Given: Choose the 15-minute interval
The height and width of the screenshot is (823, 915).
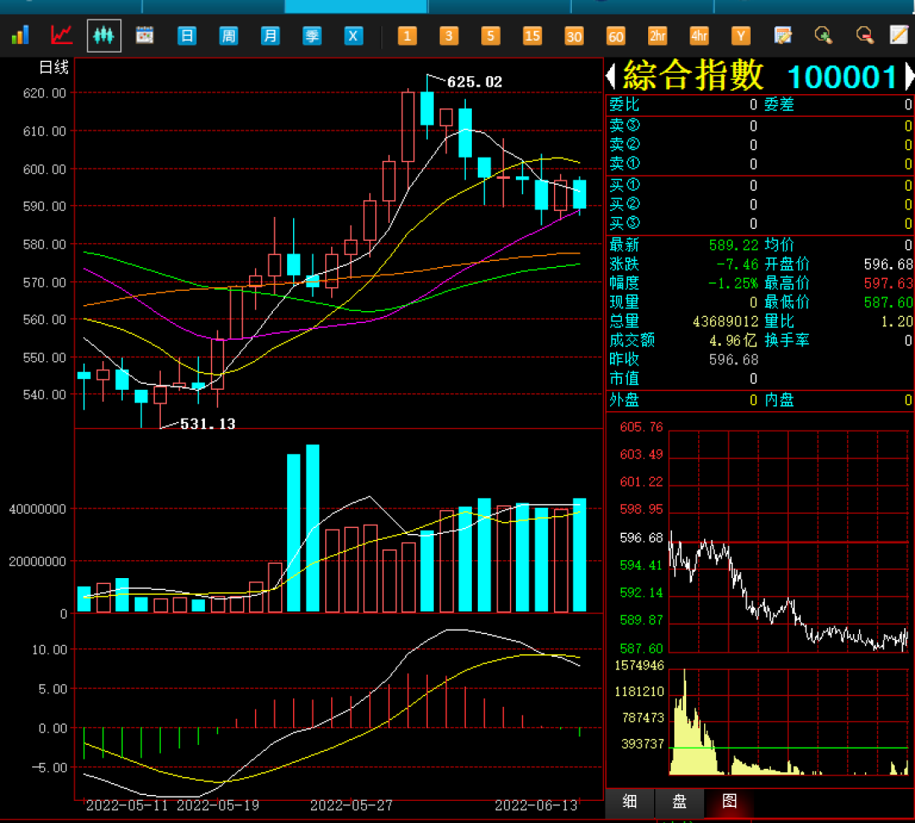Looking at the screenshot, I should pos(532,36).
